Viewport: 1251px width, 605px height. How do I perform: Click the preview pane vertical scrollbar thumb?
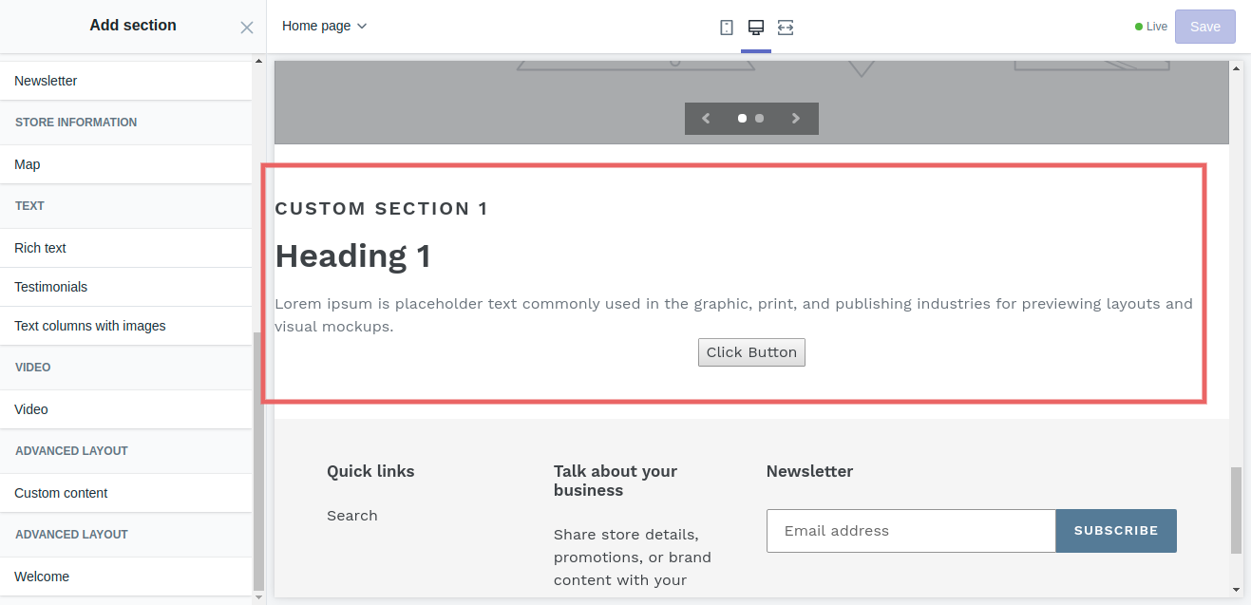click(x=1236, y=510)
